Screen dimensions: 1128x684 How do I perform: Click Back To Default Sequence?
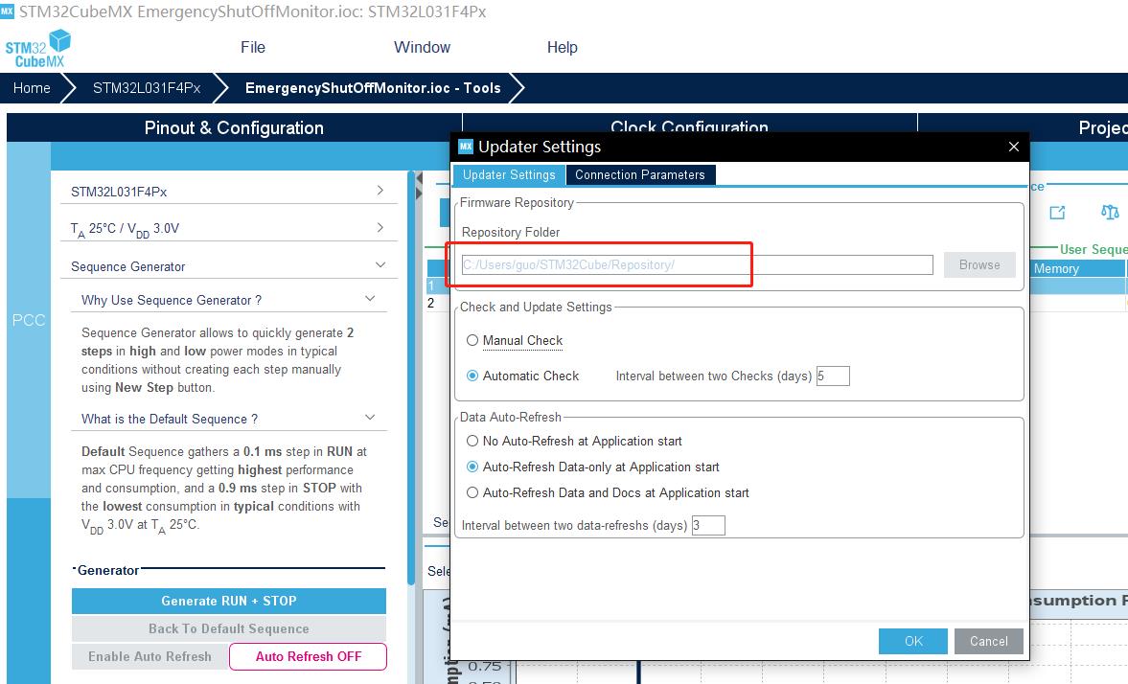tap(229, 628)
